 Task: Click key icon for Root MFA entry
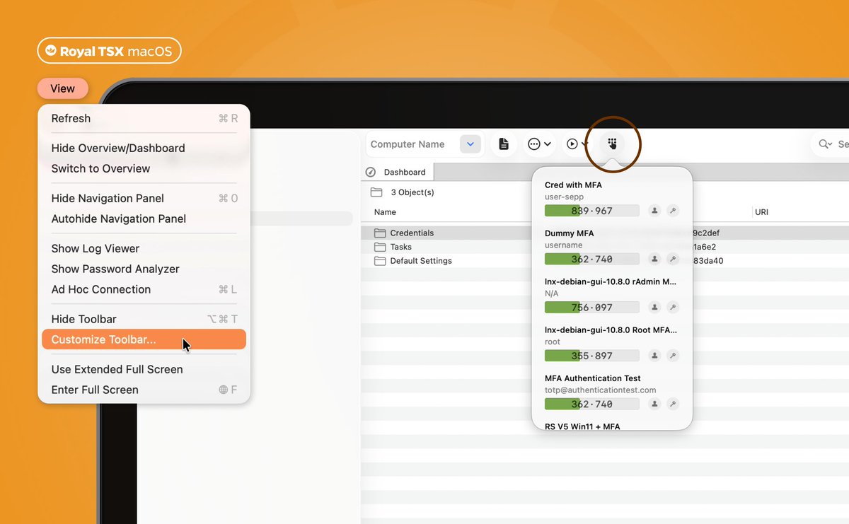tap(673, 356)
